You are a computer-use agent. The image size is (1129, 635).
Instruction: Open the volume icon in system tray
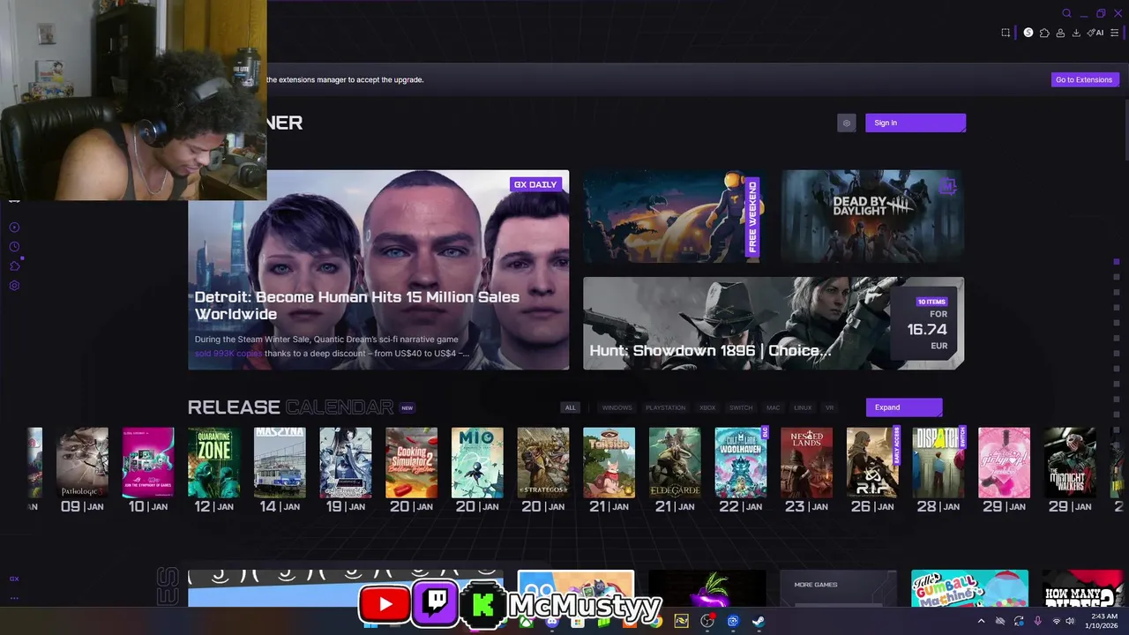(x=1070, y=621)
